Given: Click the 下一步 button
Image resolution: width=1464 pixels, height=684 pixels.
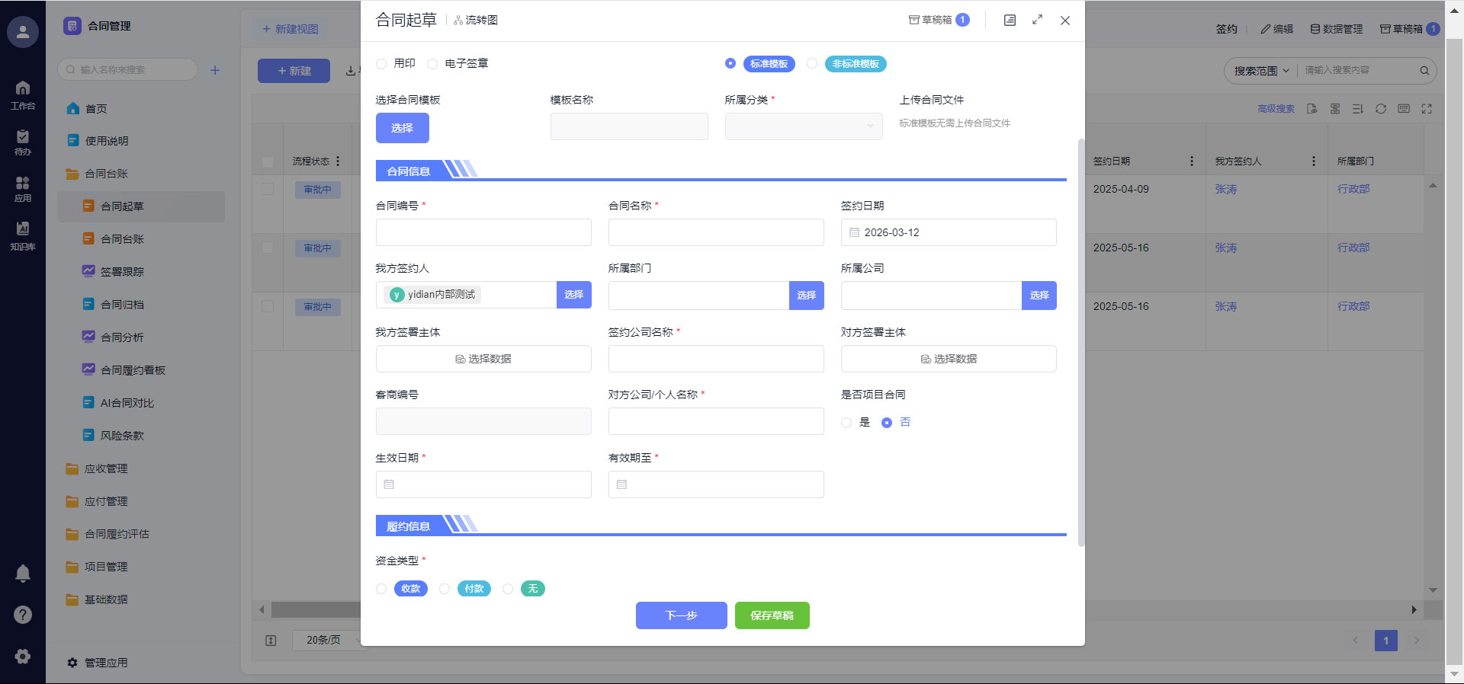Looking at the screenshot, I should (x=681, y=615).
